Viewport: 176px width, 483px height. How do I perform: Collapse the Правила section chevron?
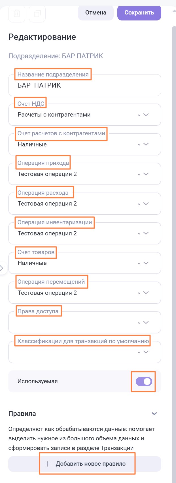click(x=154, y=414)
